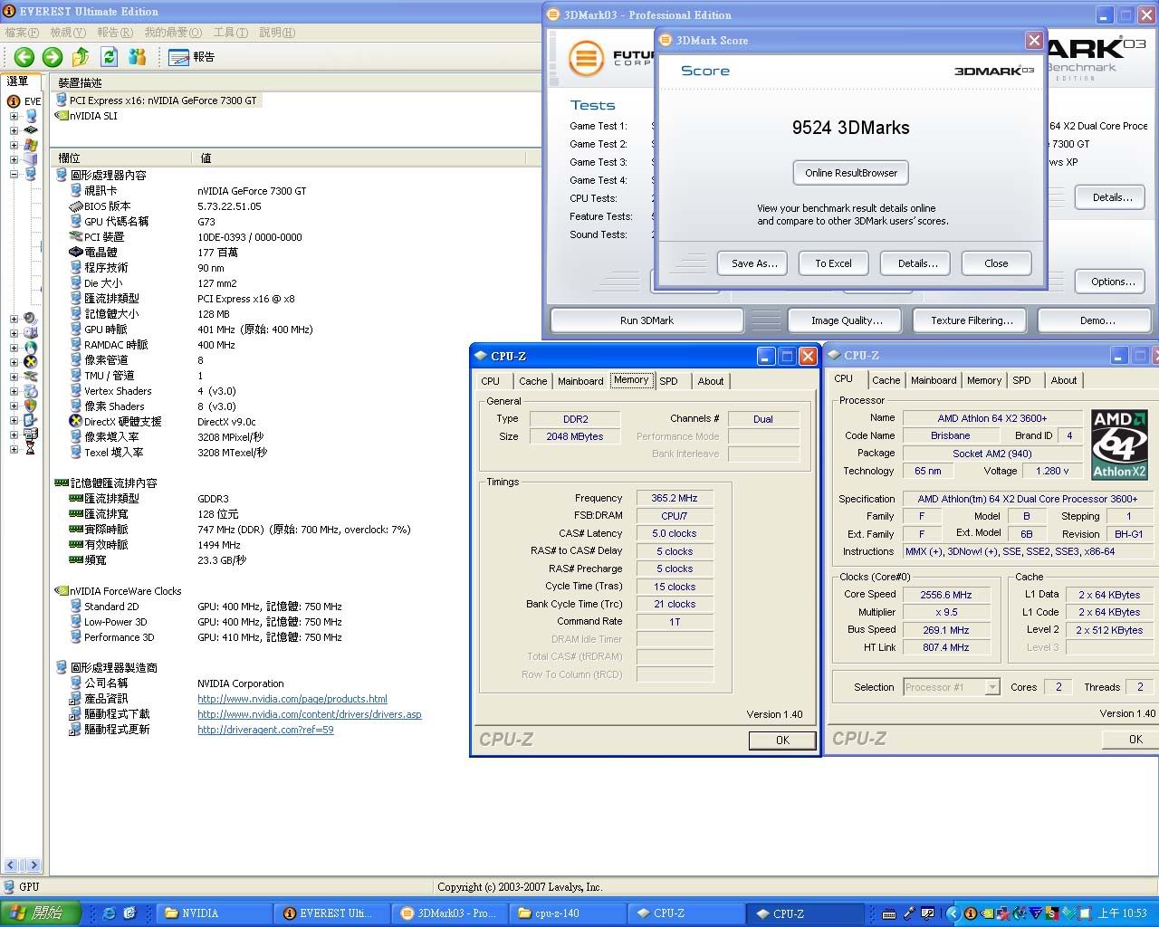Expand the motherboard node in EVEREST tree

tap(14, 130)
